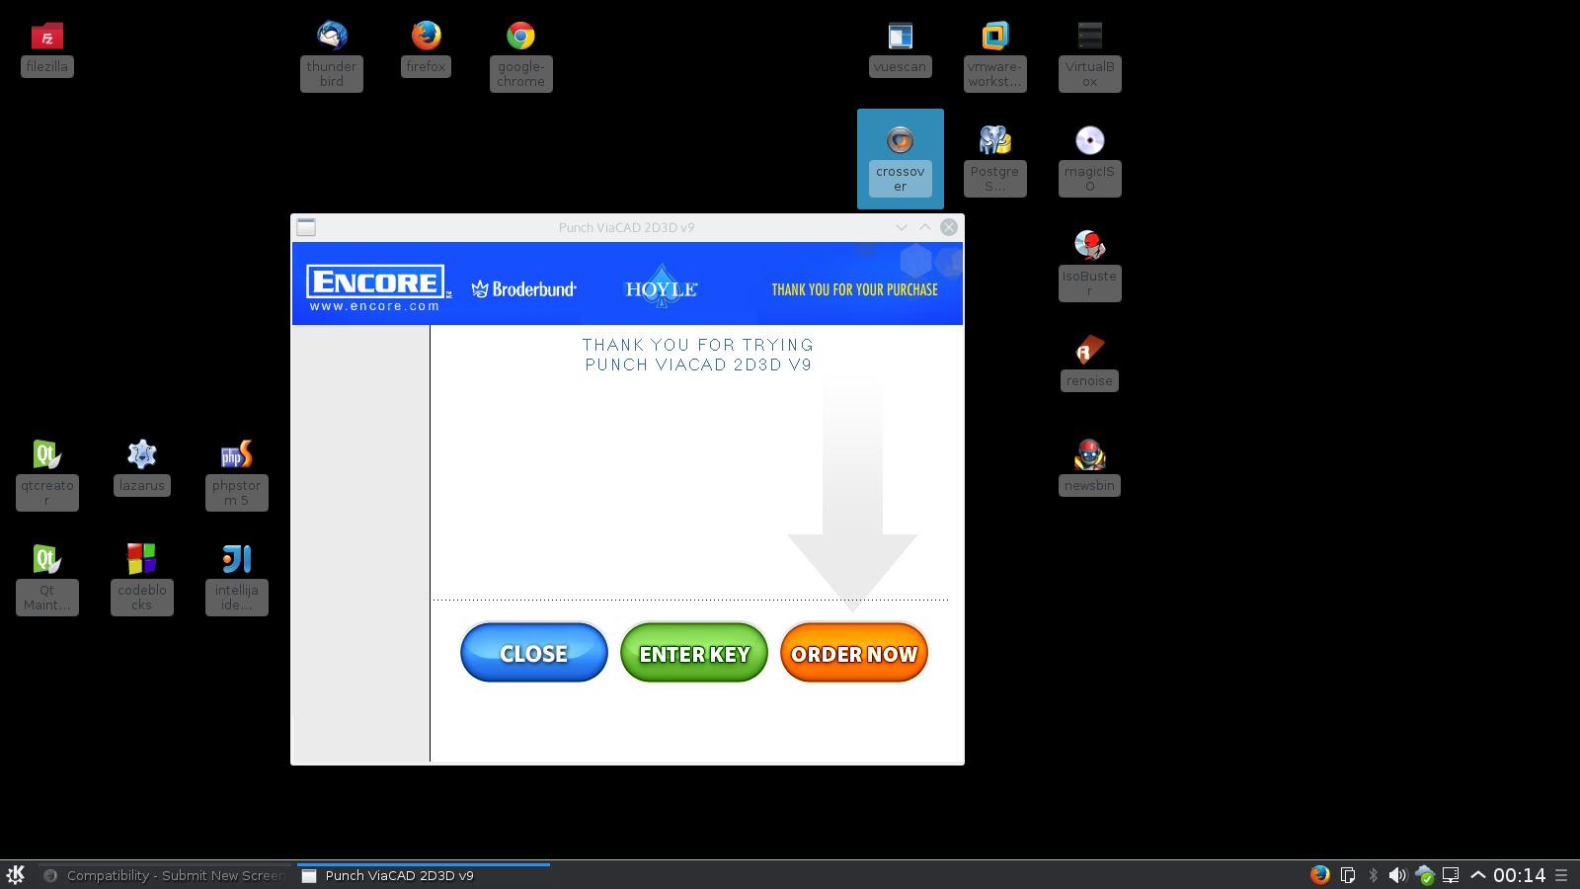Switch to Compatibility - Submit New Screen task
Image resolution: width=1580 pixels, height=889 pixels.
[x=164, y=875]
